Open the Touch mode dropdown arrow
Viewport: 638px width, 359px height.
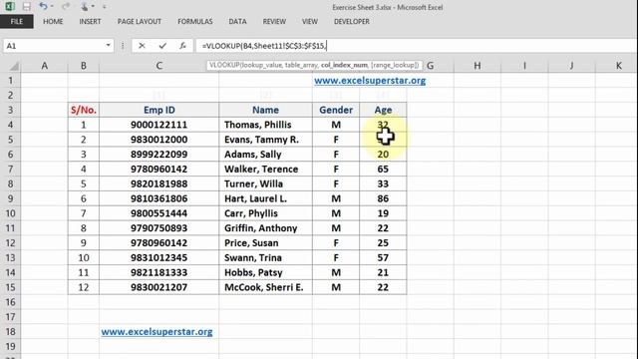point(93,7)
